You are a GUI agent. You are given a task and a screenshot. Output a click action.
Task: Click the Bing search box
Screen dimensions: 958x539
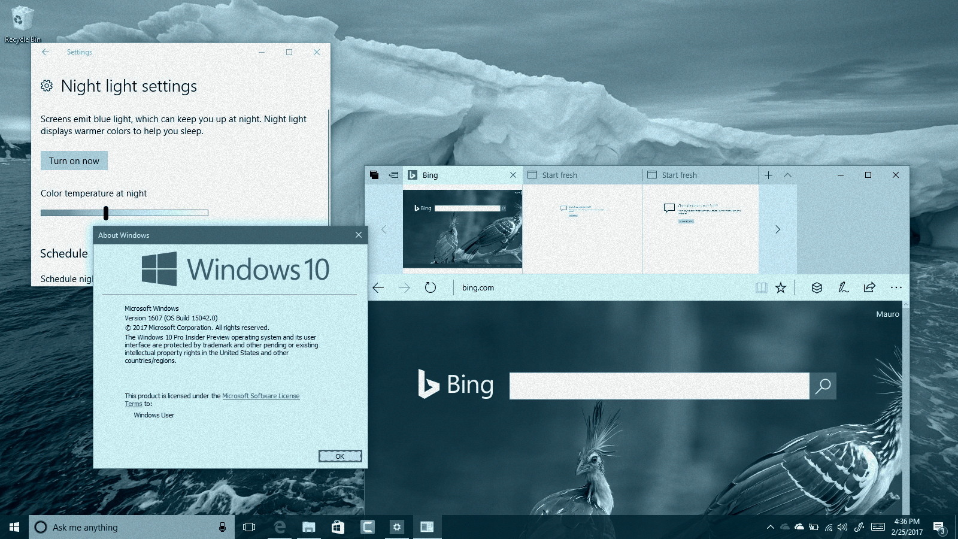tap(659, 386)
